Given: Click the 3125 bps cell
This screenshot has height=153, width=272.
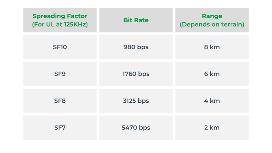Looking at the screenshot, I should pyautogui.click(x=136, y=101).
